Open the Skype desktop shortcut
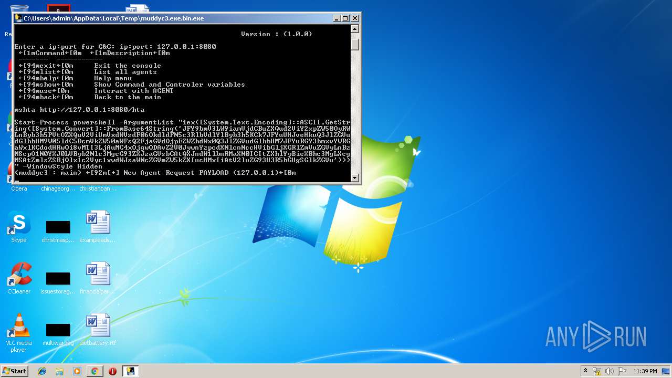The image size is (672, 378). (x=19, y=227)
